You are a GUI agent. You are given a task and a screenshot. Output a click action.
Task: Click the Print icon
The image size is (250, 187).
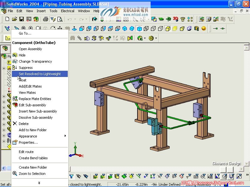(x=46, y=19)
